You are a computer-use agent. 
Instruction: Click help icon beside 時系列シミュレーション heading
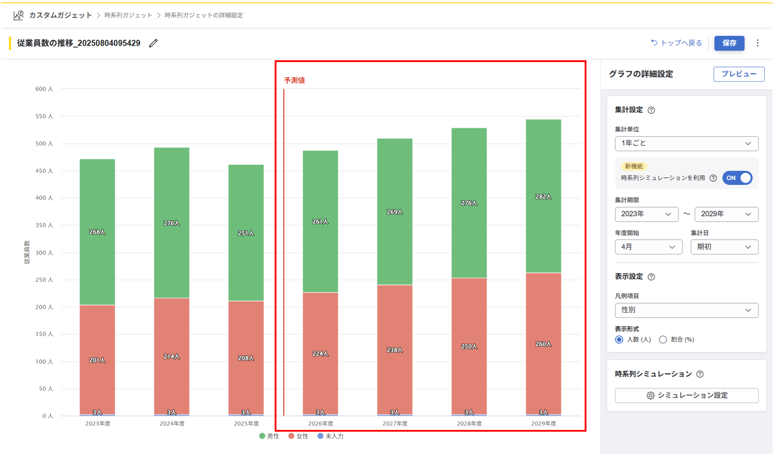tap(700, 374)
